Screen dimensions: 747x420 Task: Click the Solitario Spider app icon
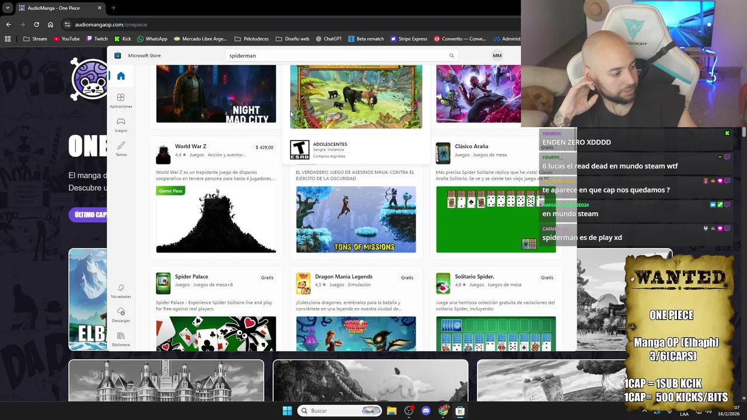coord(444,283)
